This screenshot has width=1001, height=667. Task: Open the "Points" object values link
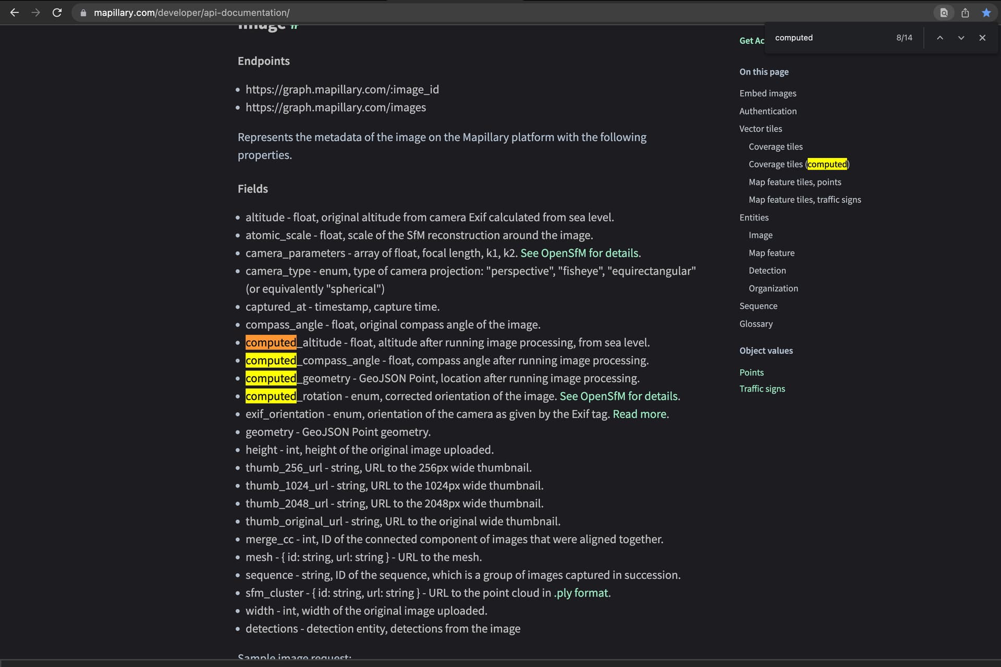(x=751, y=372)
